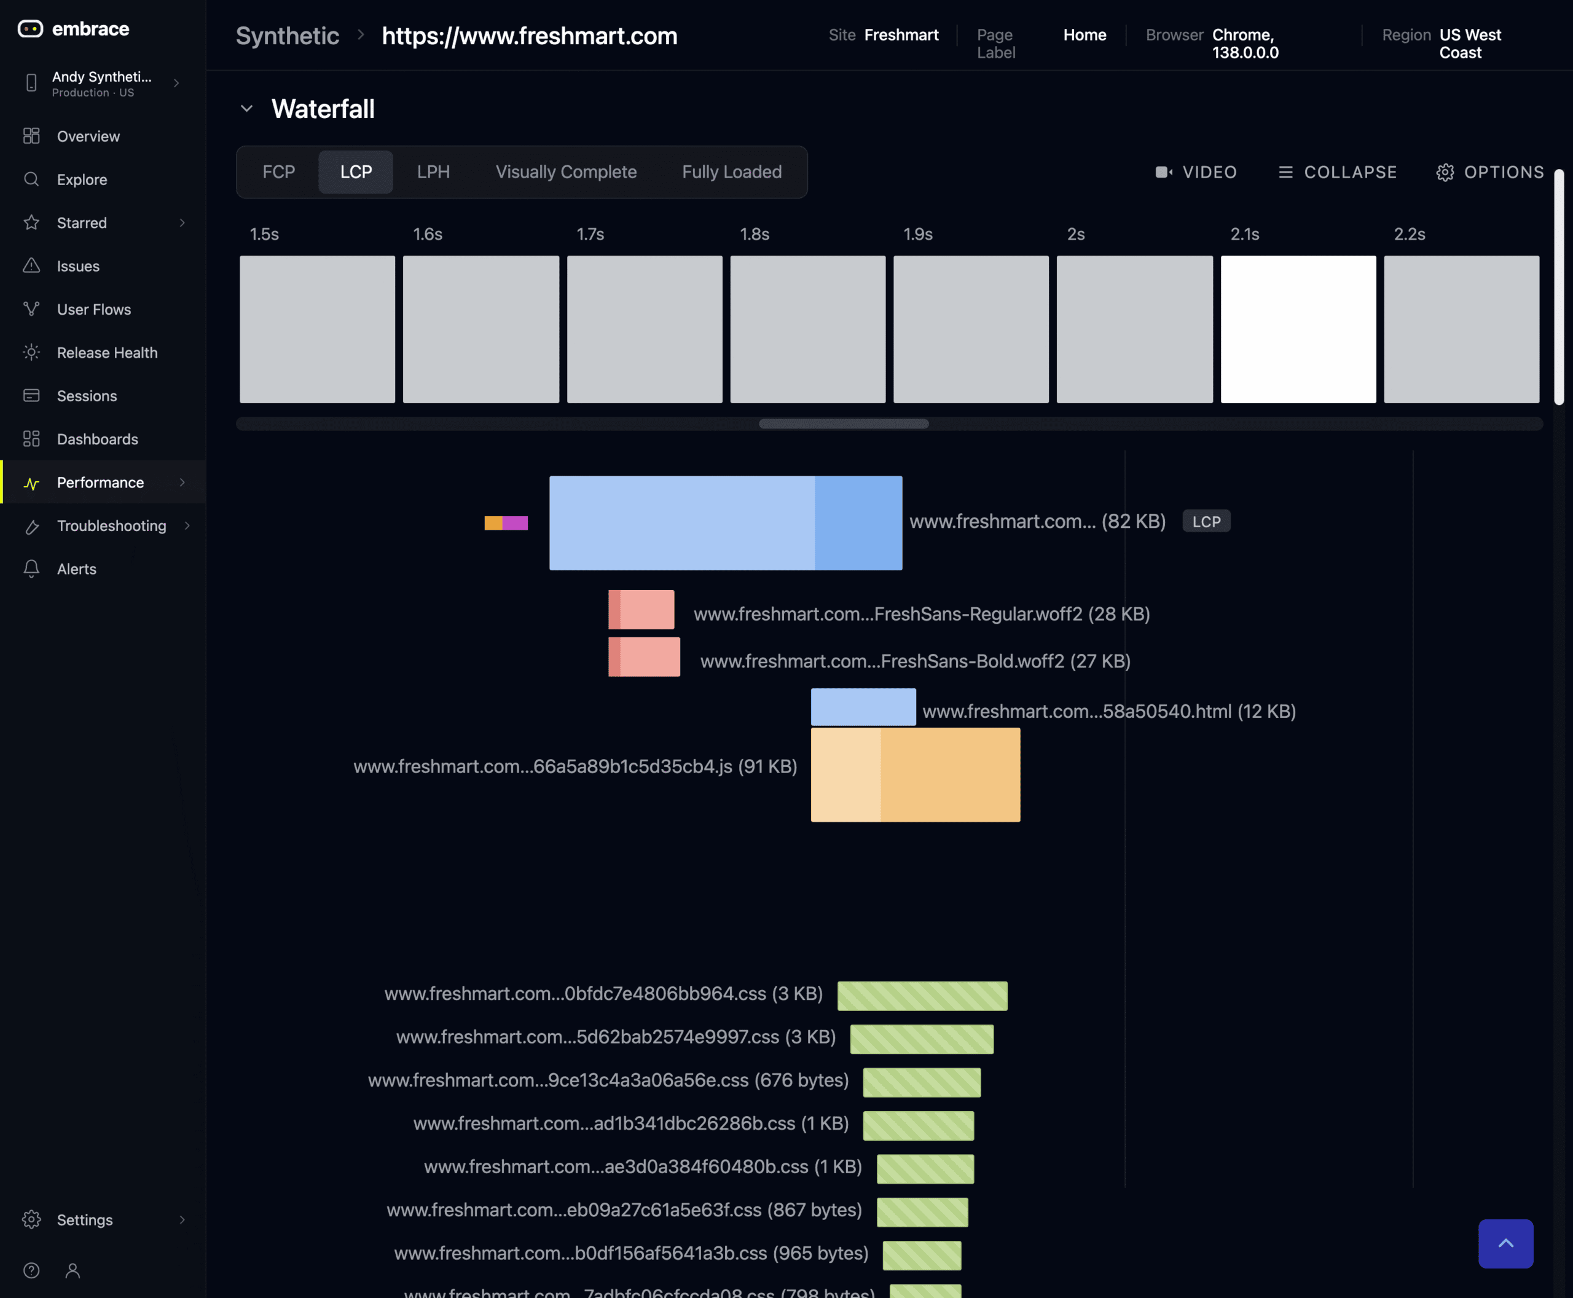Open the user profile icon
The height and width of the screenshot is (1298, 1573).
click(x=73, y=1270)
